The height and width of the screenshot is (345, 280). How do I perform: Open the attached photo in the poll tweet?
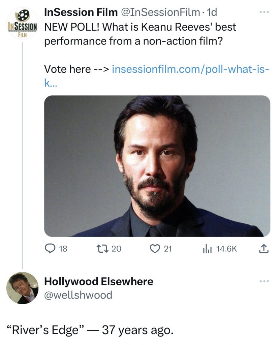pyautogui.click(x=157, y=166)
